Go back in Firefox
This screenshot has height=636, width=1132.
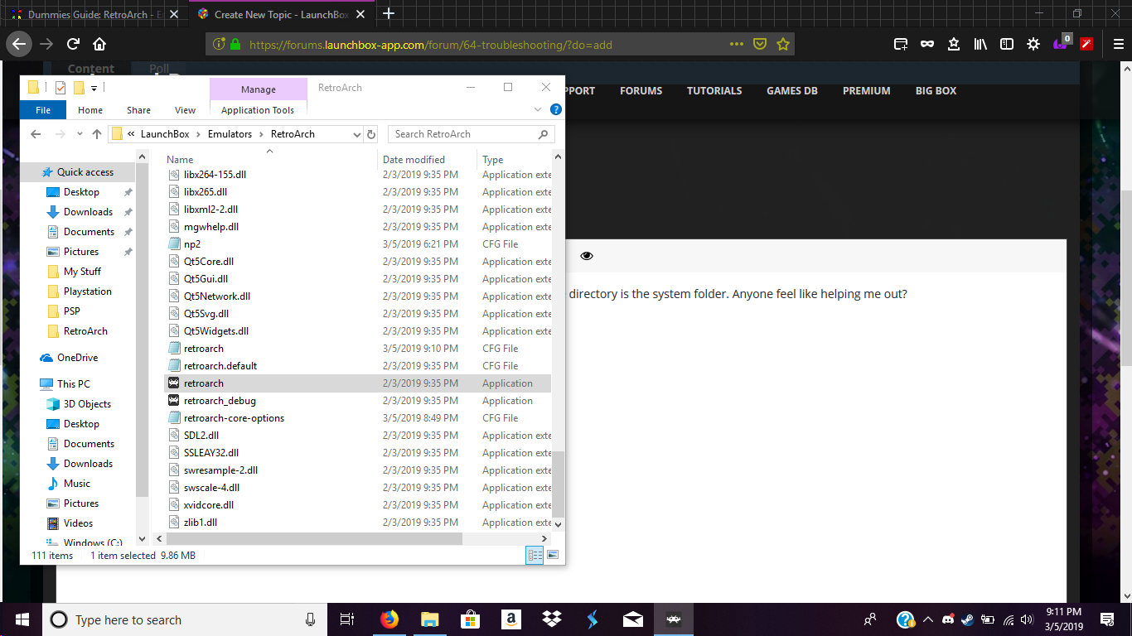click(18, 45)
